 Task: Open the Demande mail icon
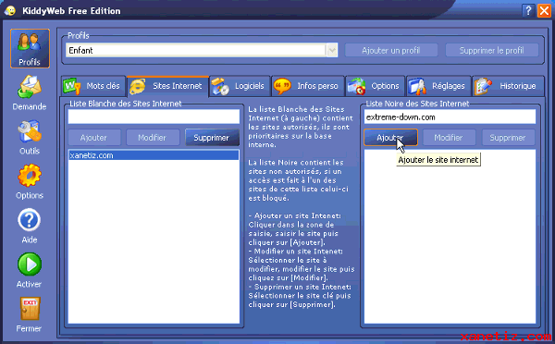[29, 87]
